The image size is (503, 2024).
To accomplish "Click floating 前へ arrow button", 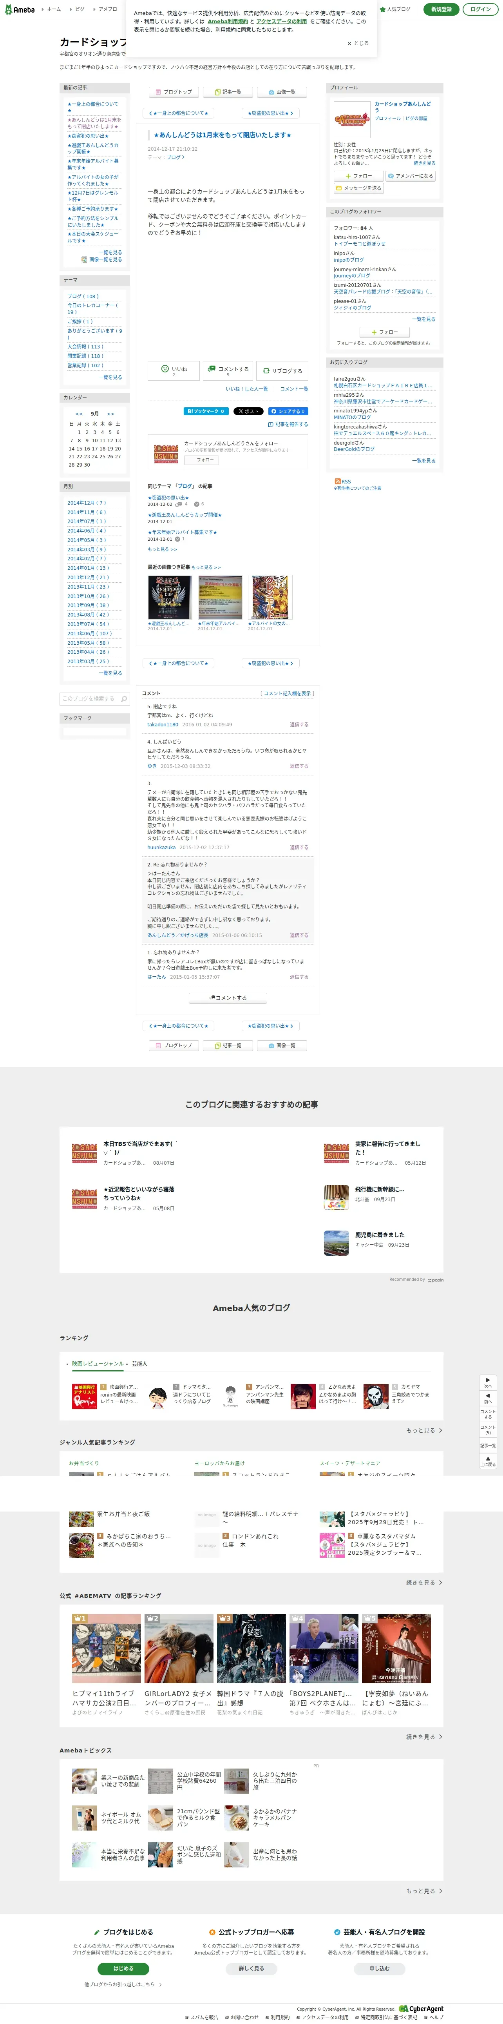I will tap(488, 1398).
